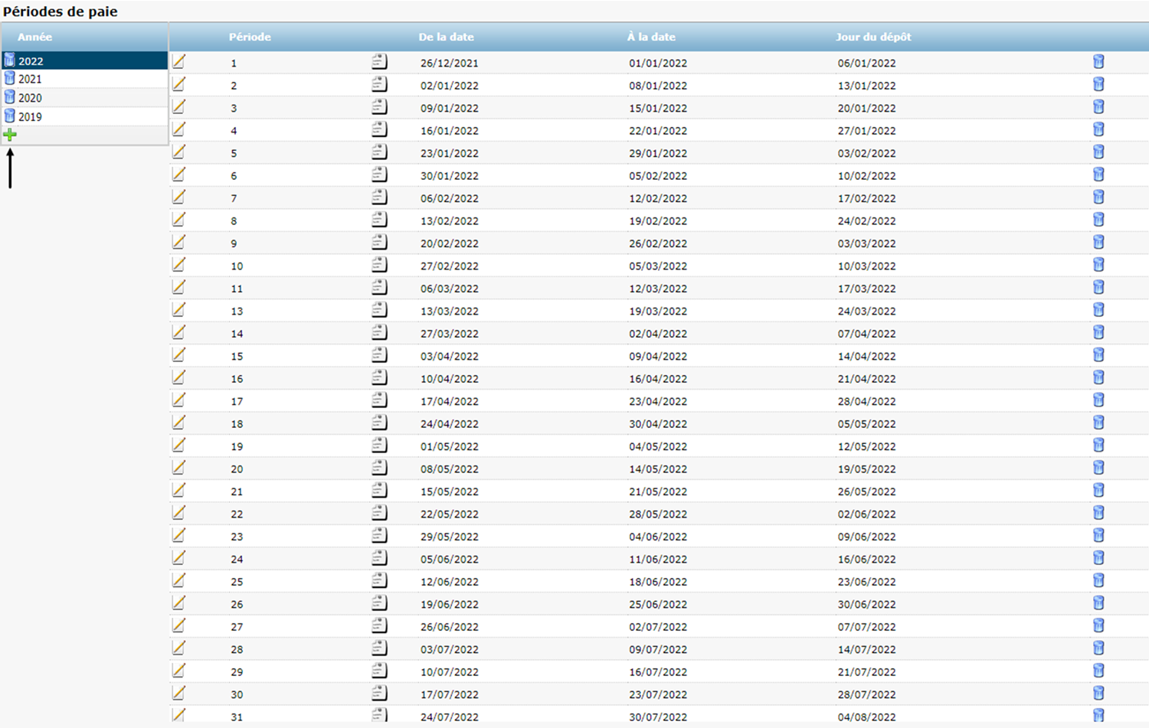The height and width of the screenshot is (728, 1149).
Task: Select year 2019 in the Année list
Action: point(30,117)
